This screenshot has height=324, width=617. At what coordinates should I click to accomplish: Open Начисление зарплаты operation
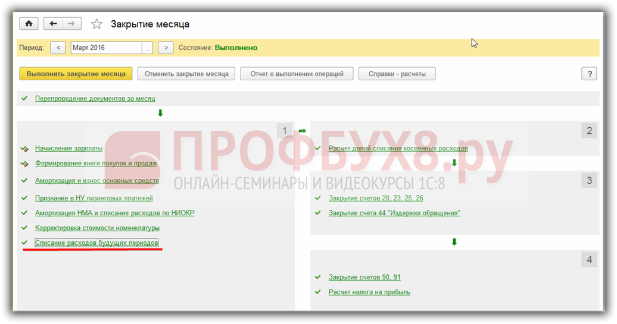68,149
